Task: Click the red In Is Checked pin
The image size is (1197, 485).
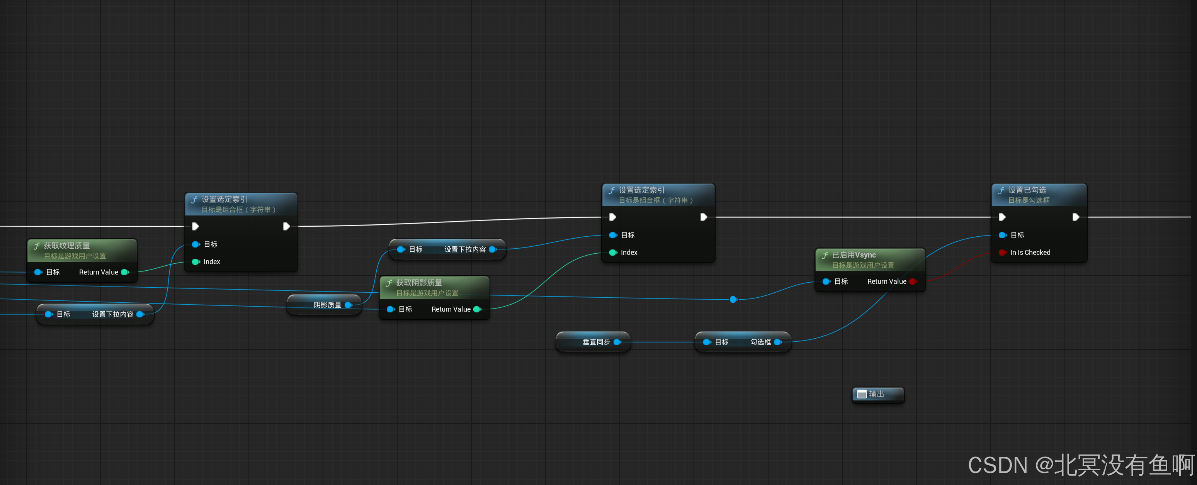Action: (x=1002, y=253)
